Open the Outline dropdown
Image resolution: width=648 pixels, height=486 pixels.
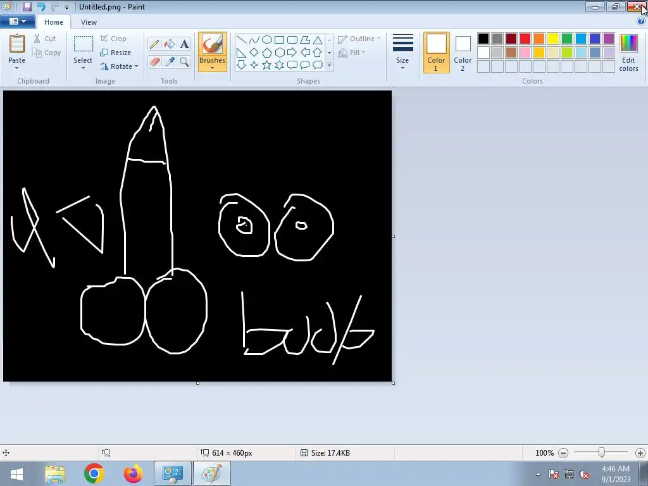(x=359, y=39)
